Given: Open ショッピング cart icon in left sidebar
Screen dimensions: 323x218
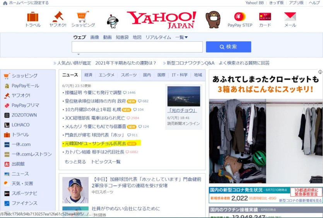Looking at the screenshot, I should [7, 76].
